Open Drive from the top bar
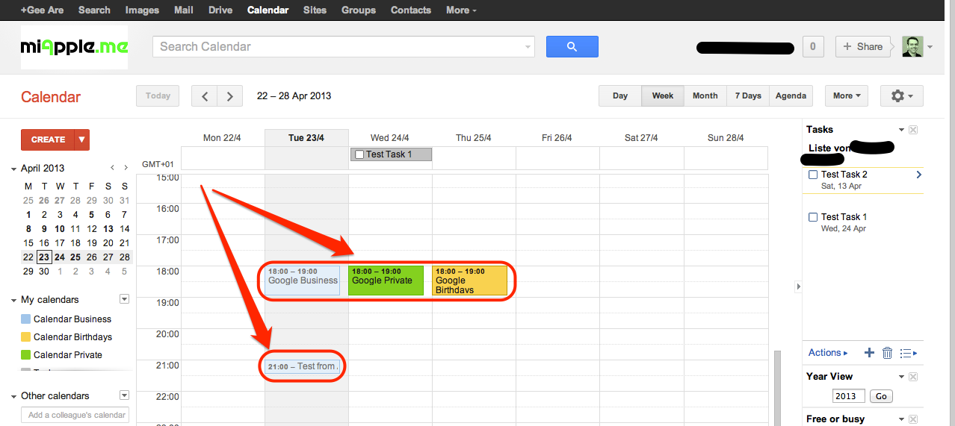 220,10
